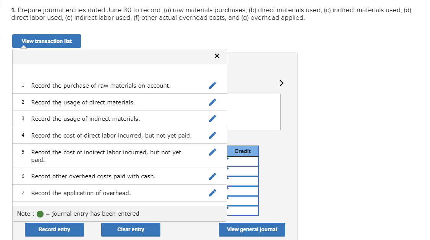
Task: Select 'Record the cost of indirect labor incurred'
Action: tap(106, 156)
